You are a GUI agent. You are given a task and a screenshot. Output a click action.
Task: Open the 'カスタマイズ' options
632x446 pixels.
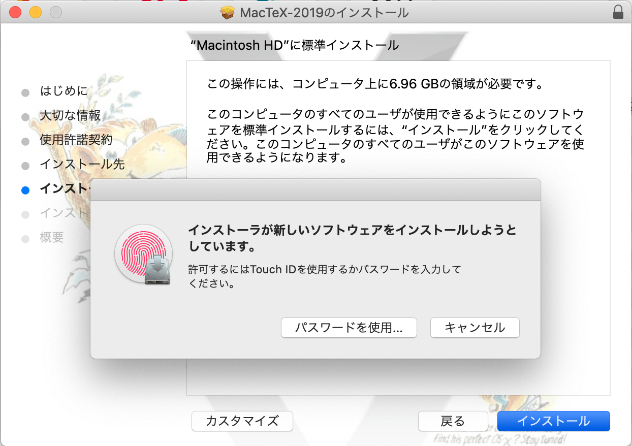pyautogui.click(x=242, y=421)
